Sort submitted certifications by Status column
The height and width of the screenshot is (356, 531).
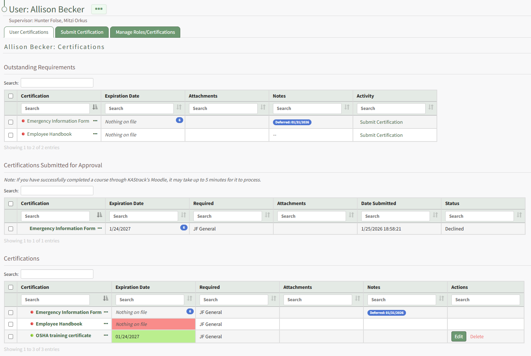pos(519,215)
